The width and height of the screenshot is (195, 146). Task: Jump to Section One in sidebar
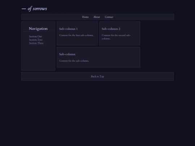(x=35, y=36)
